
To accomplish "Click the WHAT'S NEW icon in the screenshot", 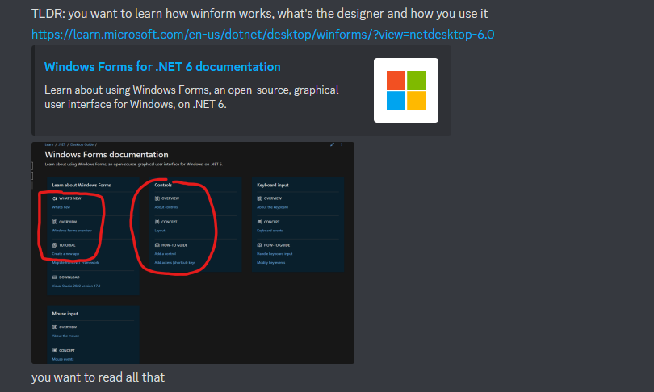I will (55, 198).
